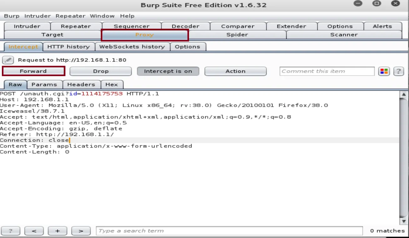Open the Action dropdown button

235,71
